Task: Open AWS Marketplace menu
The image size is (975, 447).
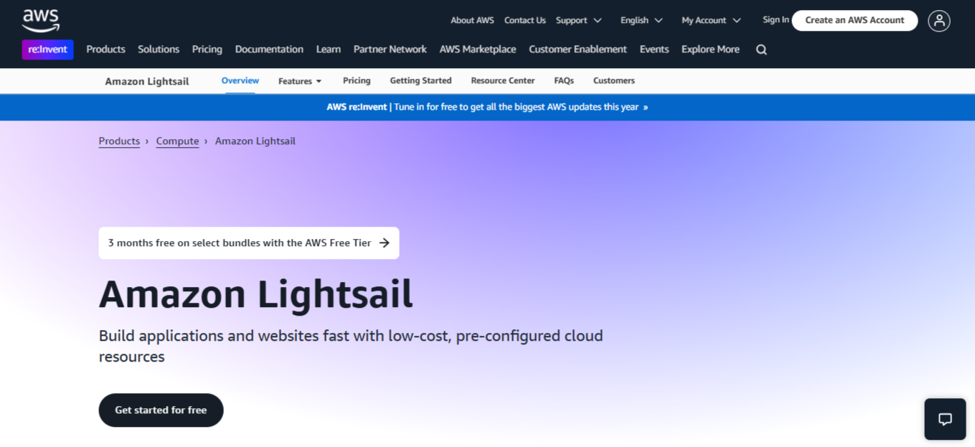Action: (x=478, y=50)
